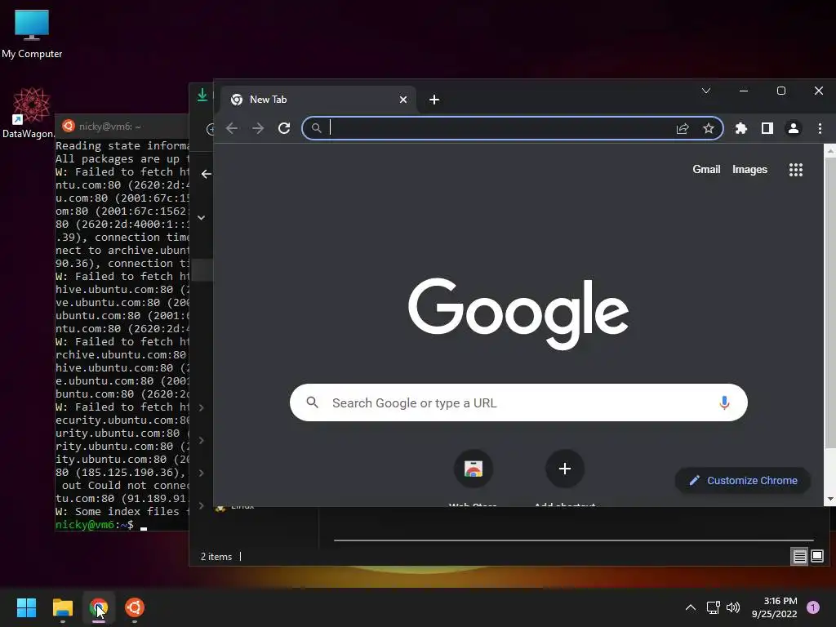The height and width of the screenshot is (627, 836).
Task: Start voice search with microphone icon
Action: point(724,402)
